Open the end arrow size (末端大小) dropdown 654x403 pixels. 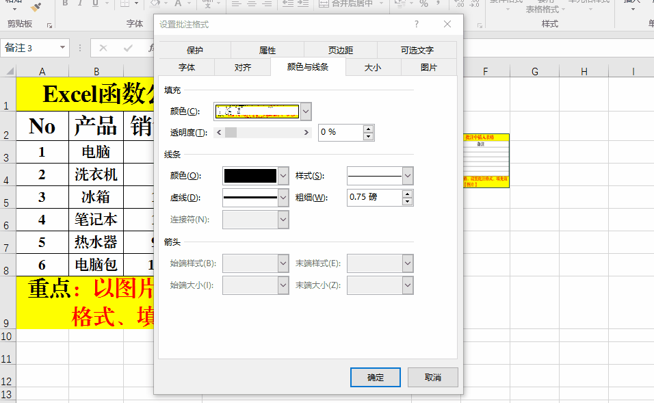coord(408,285)
